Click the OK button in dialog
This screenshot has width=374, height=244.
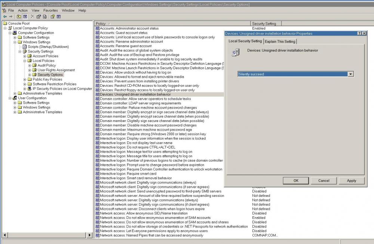pyautogui.click(x=296, y=180)
